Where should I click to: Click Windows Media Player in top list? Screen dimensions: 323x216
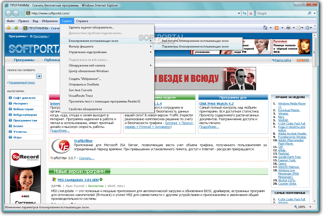(292, 105)
